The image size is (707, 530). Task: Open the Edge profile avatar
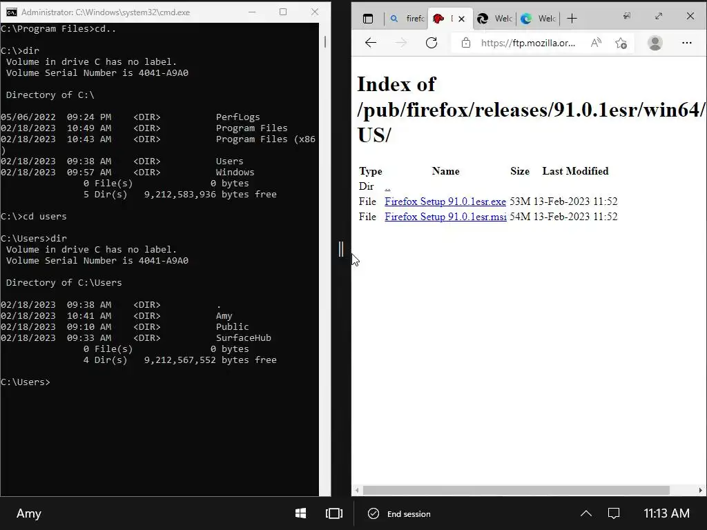point(655,43)
